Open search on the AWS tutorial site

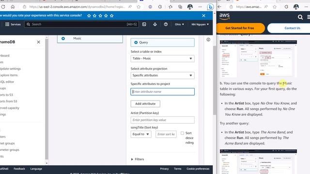(300, 17)
